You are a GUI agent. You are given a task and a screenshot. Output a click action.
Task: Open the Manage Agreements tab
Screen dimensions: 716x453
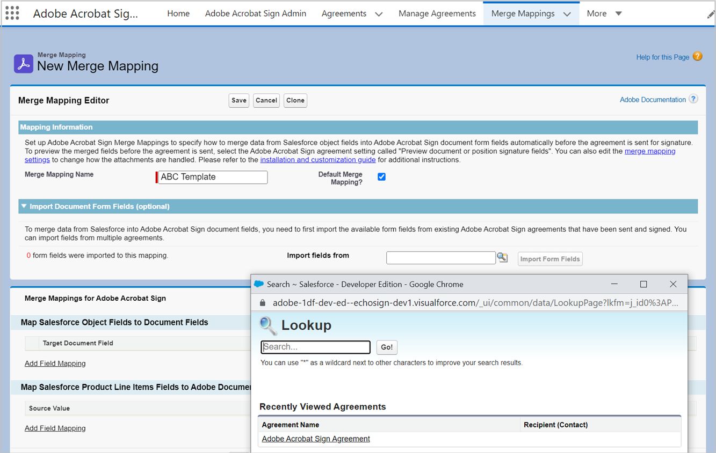tap(437, 13)
